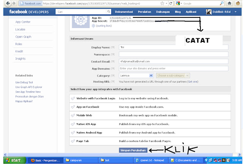243x164 pixels.
Task: Toggle check for Page Tab
Action: pos(73,141)
